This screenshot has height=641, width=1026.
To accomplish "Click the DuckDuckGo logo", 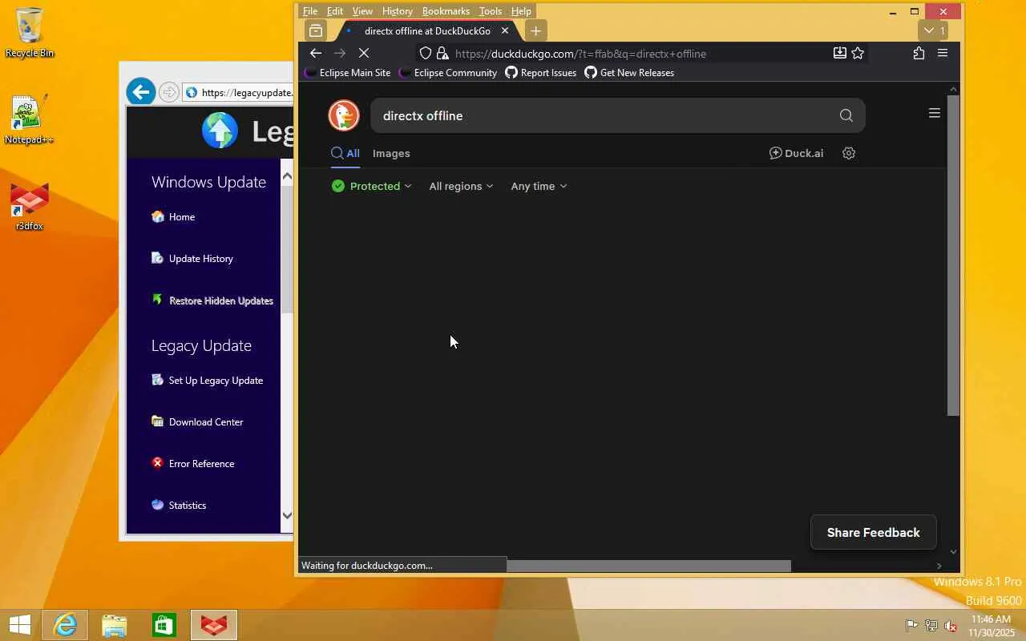I will (x=344, y=115).
